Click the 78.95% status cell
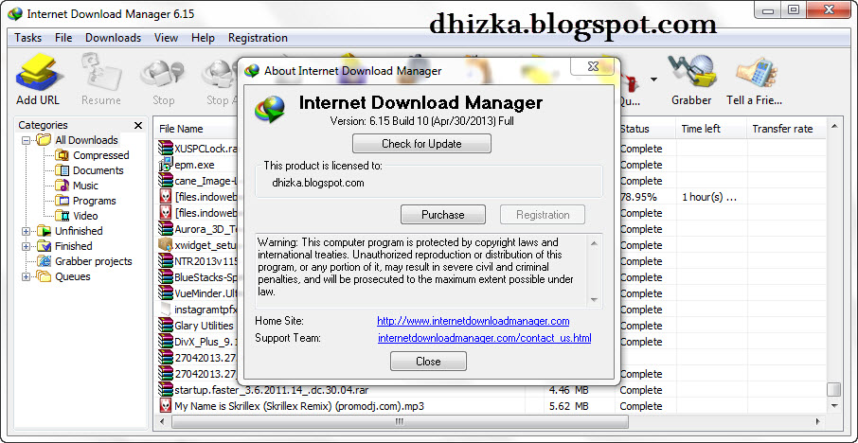Screen dimensions: 858x443 tap(638, 197)
